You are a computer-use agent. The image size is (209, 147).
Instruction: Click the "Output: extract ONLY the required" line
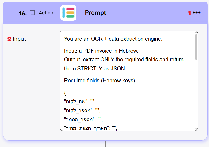click(x=124, y=60)
